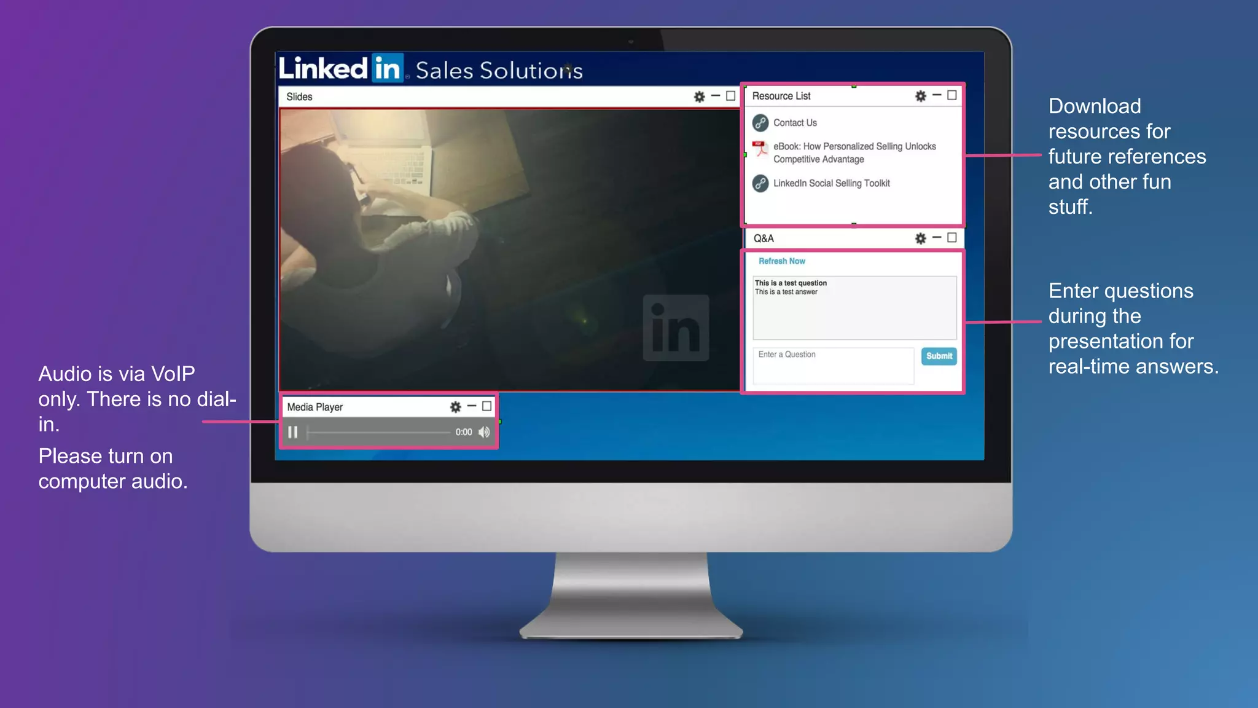Image resolution: width=1258 pixels, height=708 pixels.
Task: Open Slides panel settings gear
Action: (x=699, y=96)
